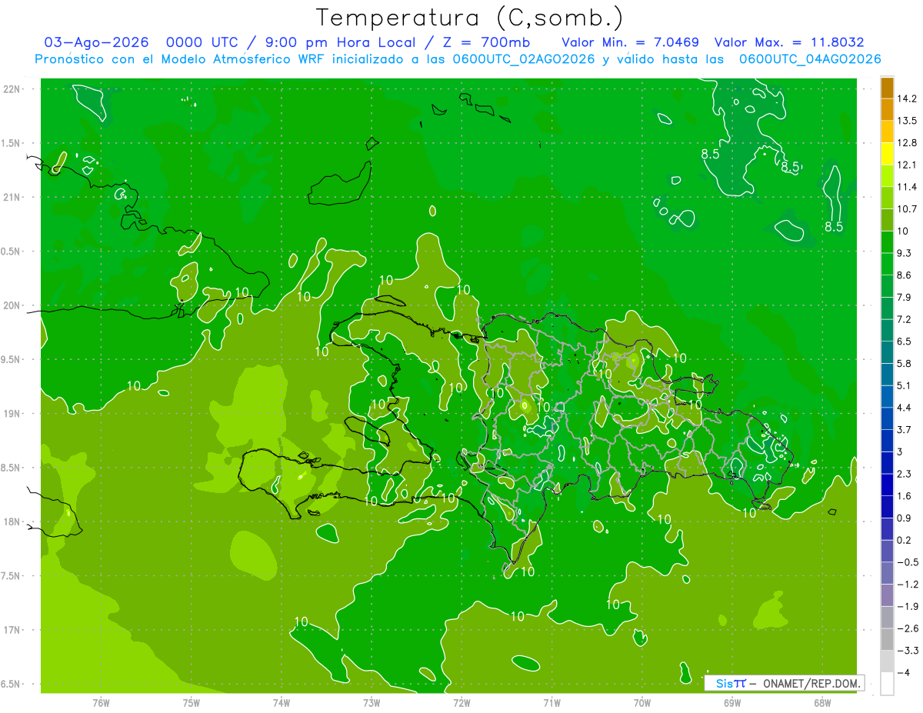
Task: Click the '7.9' legend value
Action: tap(905, 297)
